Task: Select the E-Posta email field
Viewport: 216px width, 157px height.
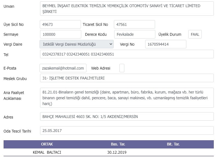Action: 63,68
